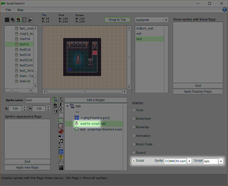Click the green speech bubble text icon
228x186 pixels.
61,121
